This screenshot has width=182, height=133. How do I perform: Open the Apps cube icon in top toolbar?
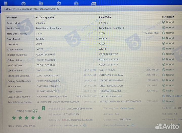[x=23, y=3]
